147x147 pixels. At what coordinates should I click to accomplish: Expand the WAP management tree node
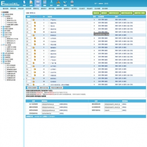click(x=2, y=61)
